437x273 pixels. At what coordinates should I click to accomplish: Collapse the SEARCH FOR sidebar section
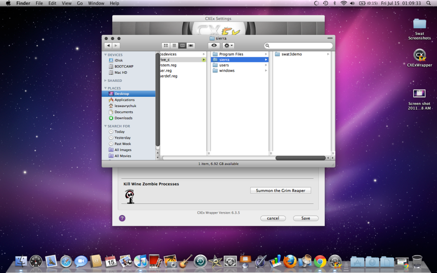pyautogui.click(x=105, y=126)
